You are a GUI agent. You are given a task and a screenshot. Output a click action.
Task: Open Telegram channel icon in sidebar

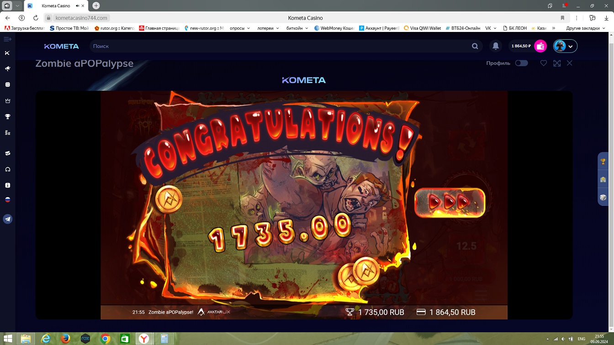[8, 220]
